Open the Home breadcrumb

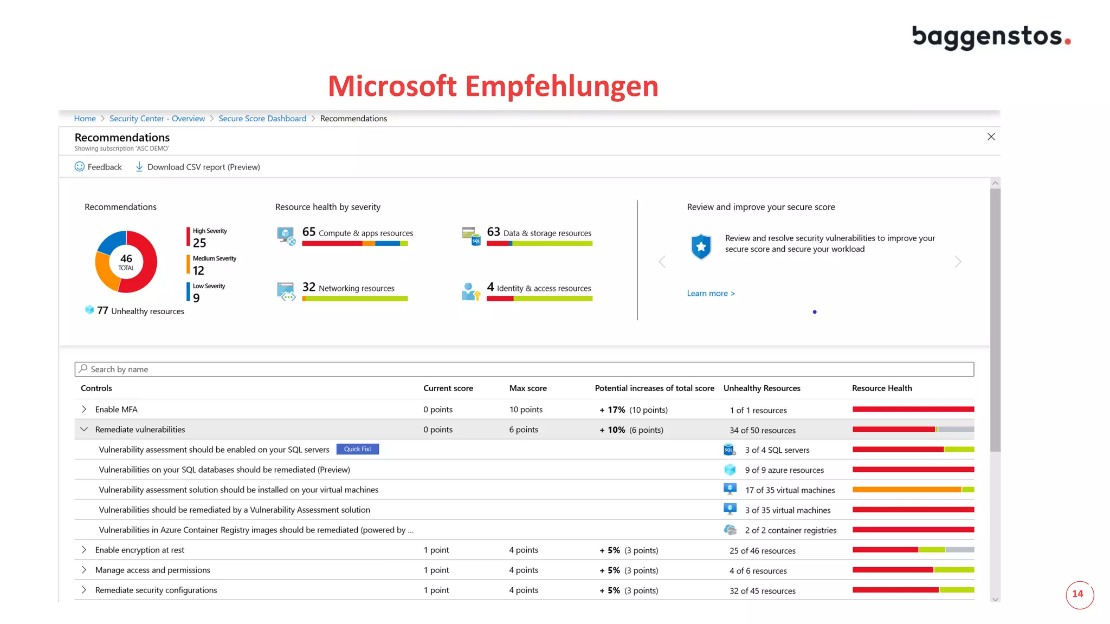[85, 118]
